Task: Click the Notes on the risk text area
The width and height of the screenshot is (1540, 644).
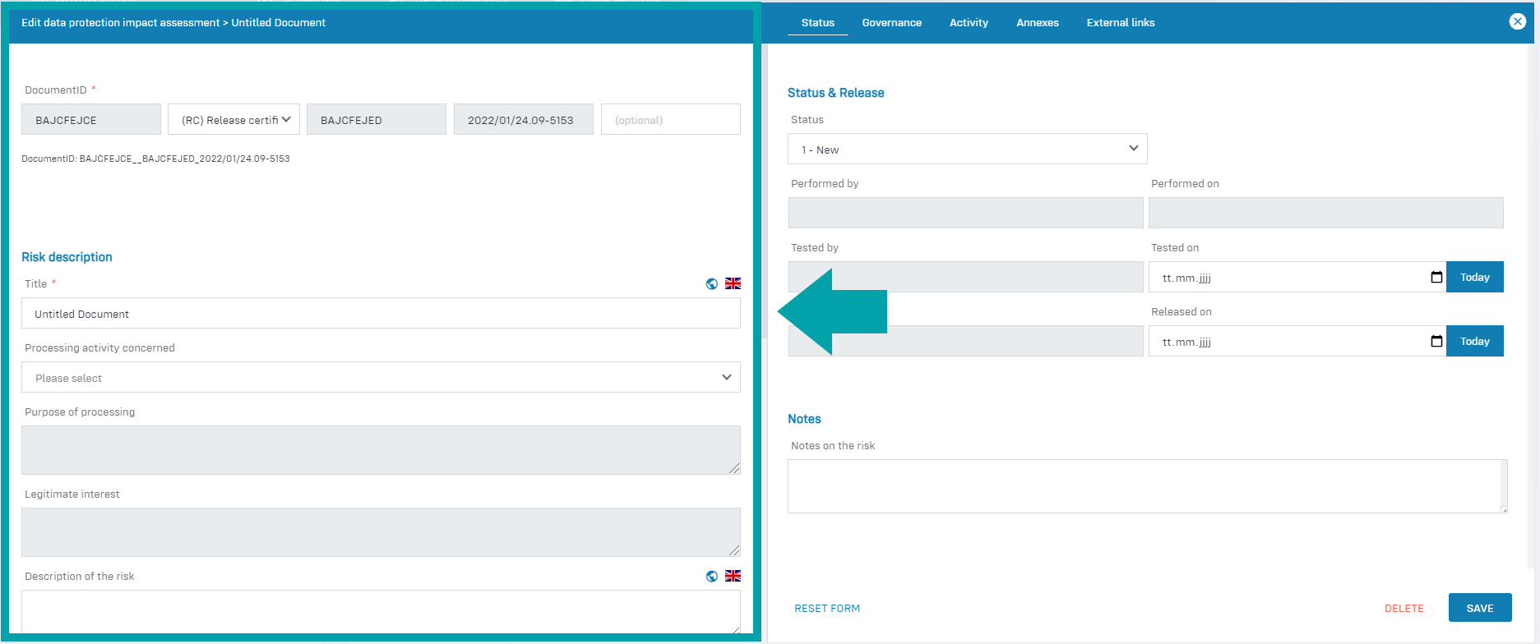Action: pos(1146,486)
